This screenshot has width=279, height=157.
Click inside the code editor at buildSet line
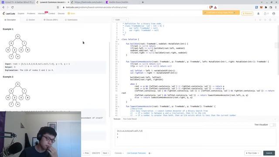click(157, 44)
